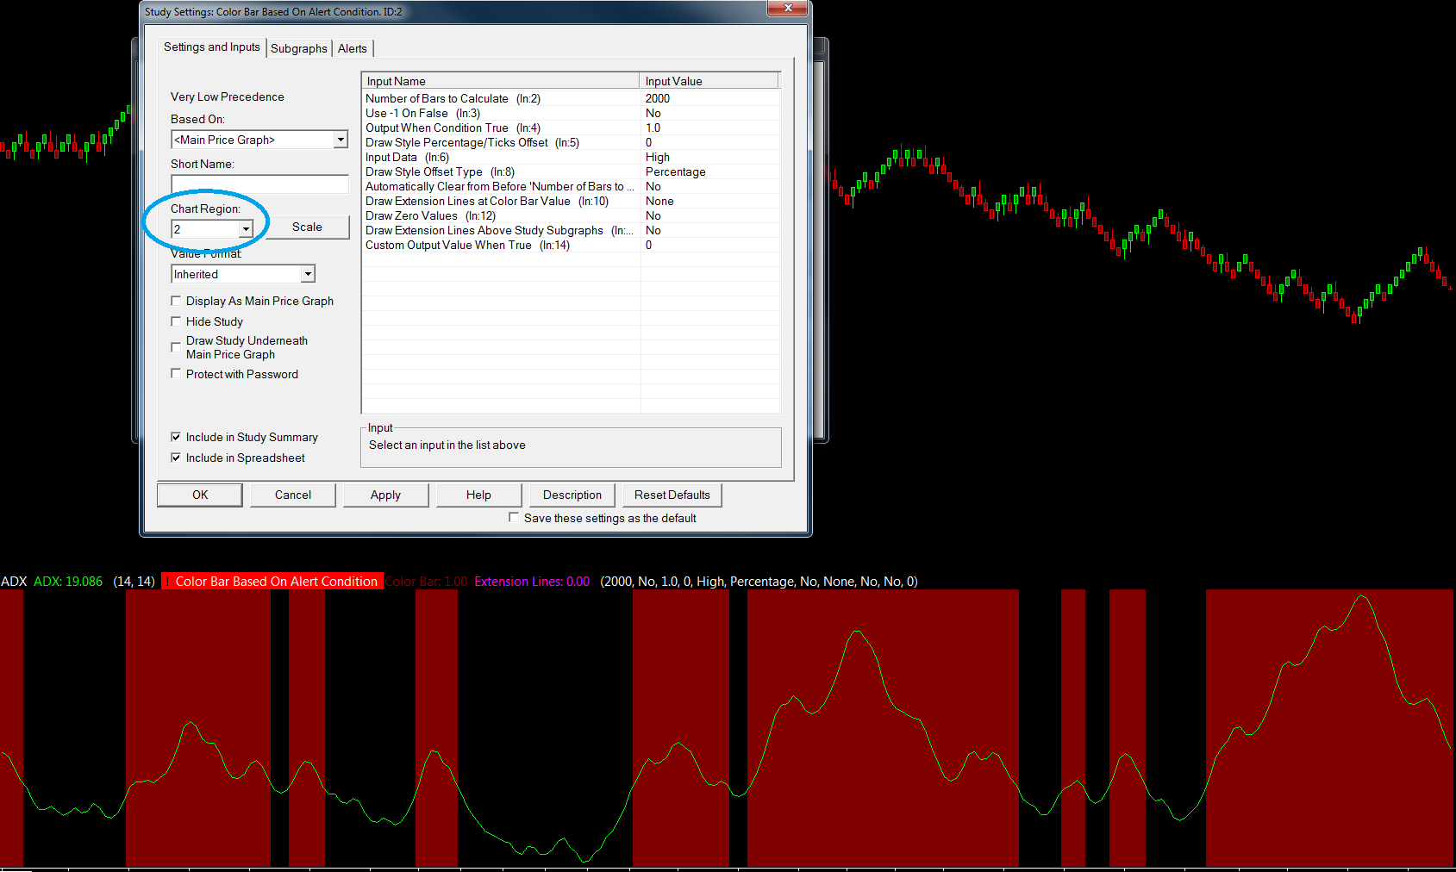Click the Apply button
1456x872 pixels.
[x=385, y=495]
